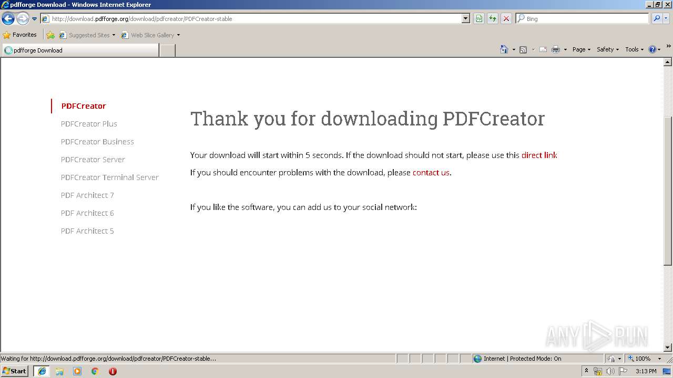Click the red Stop loading icon

[x=506, y=19]
